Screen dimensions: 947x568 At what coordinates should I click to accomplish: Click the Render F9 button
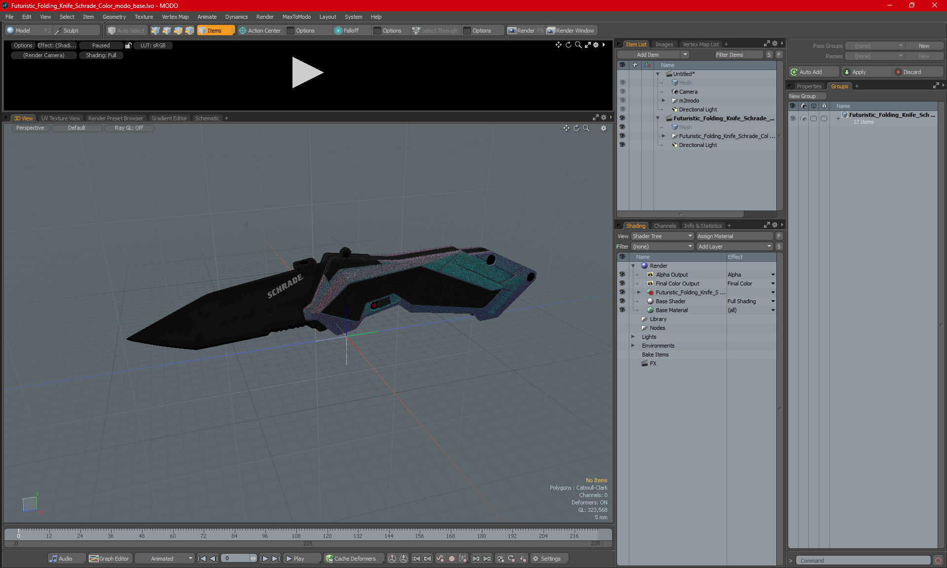pos(525,31)
